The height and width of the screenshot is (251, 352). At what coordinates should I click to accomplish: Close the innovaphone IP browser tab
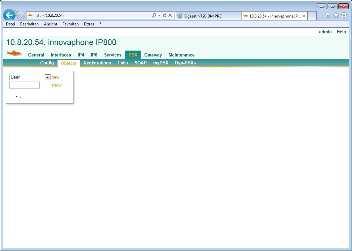pyautogui.click(x=304, y=16)
